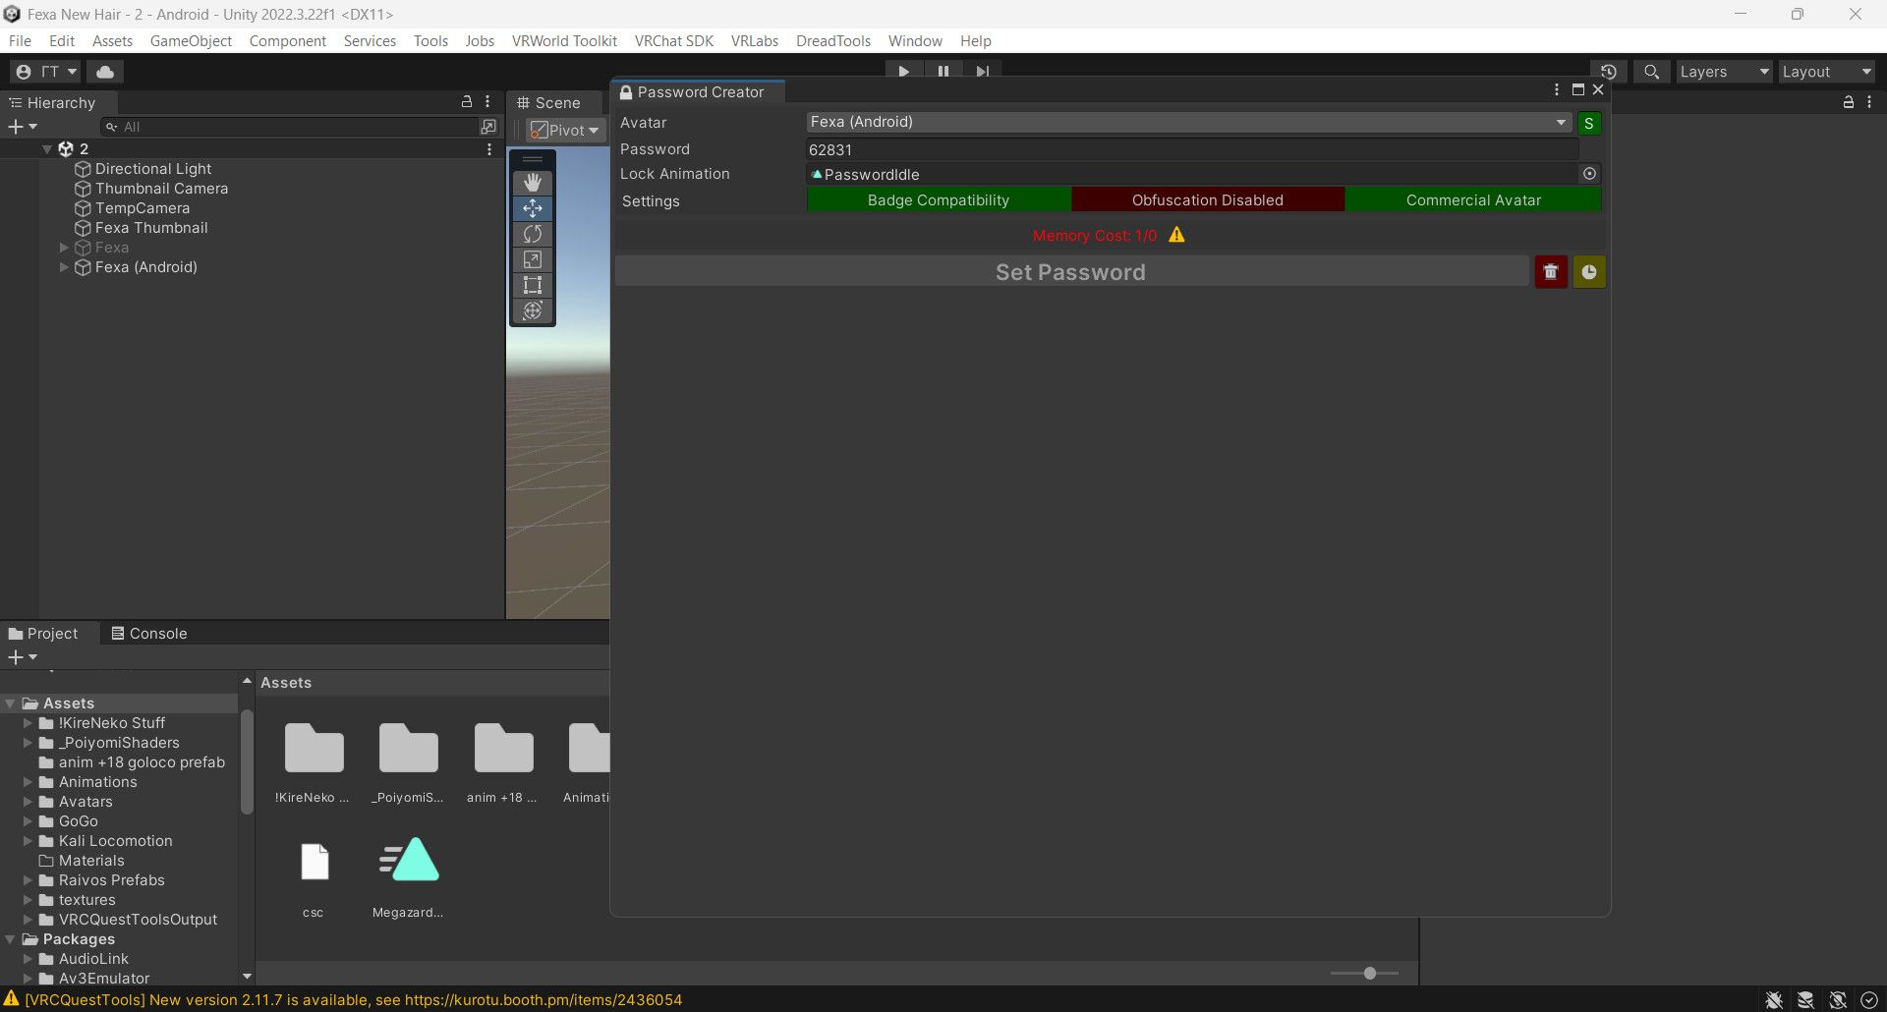The image size is (1887, 1012).
Task: Select the VRCQuestToolsOutput folder
Action: (138, 920)
